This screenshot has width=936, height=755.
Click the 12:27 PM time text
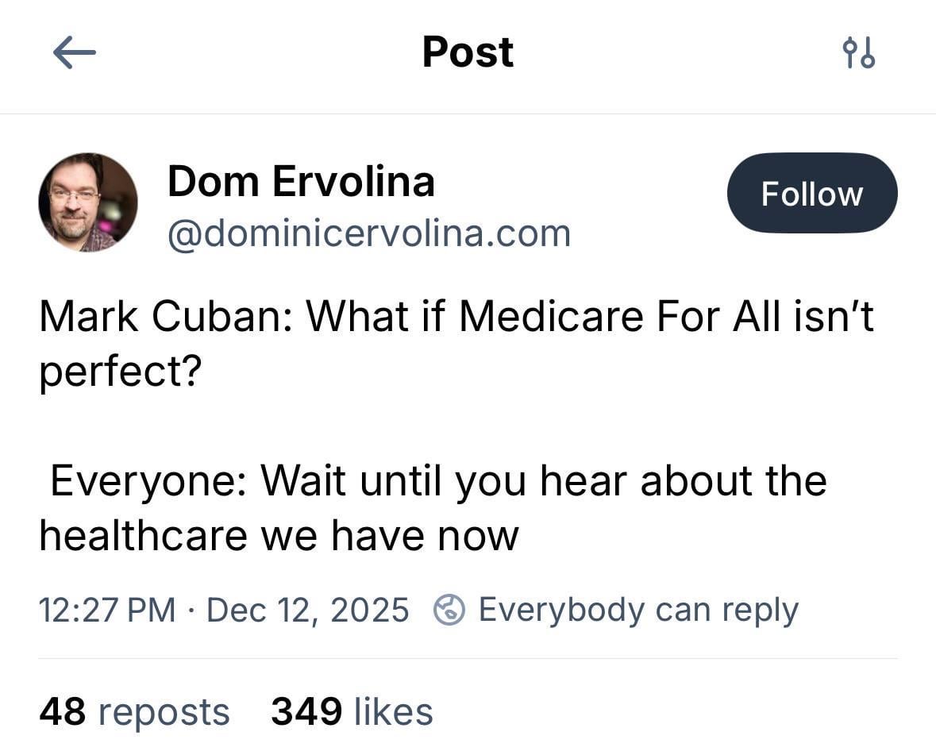(x=107, y=610)
